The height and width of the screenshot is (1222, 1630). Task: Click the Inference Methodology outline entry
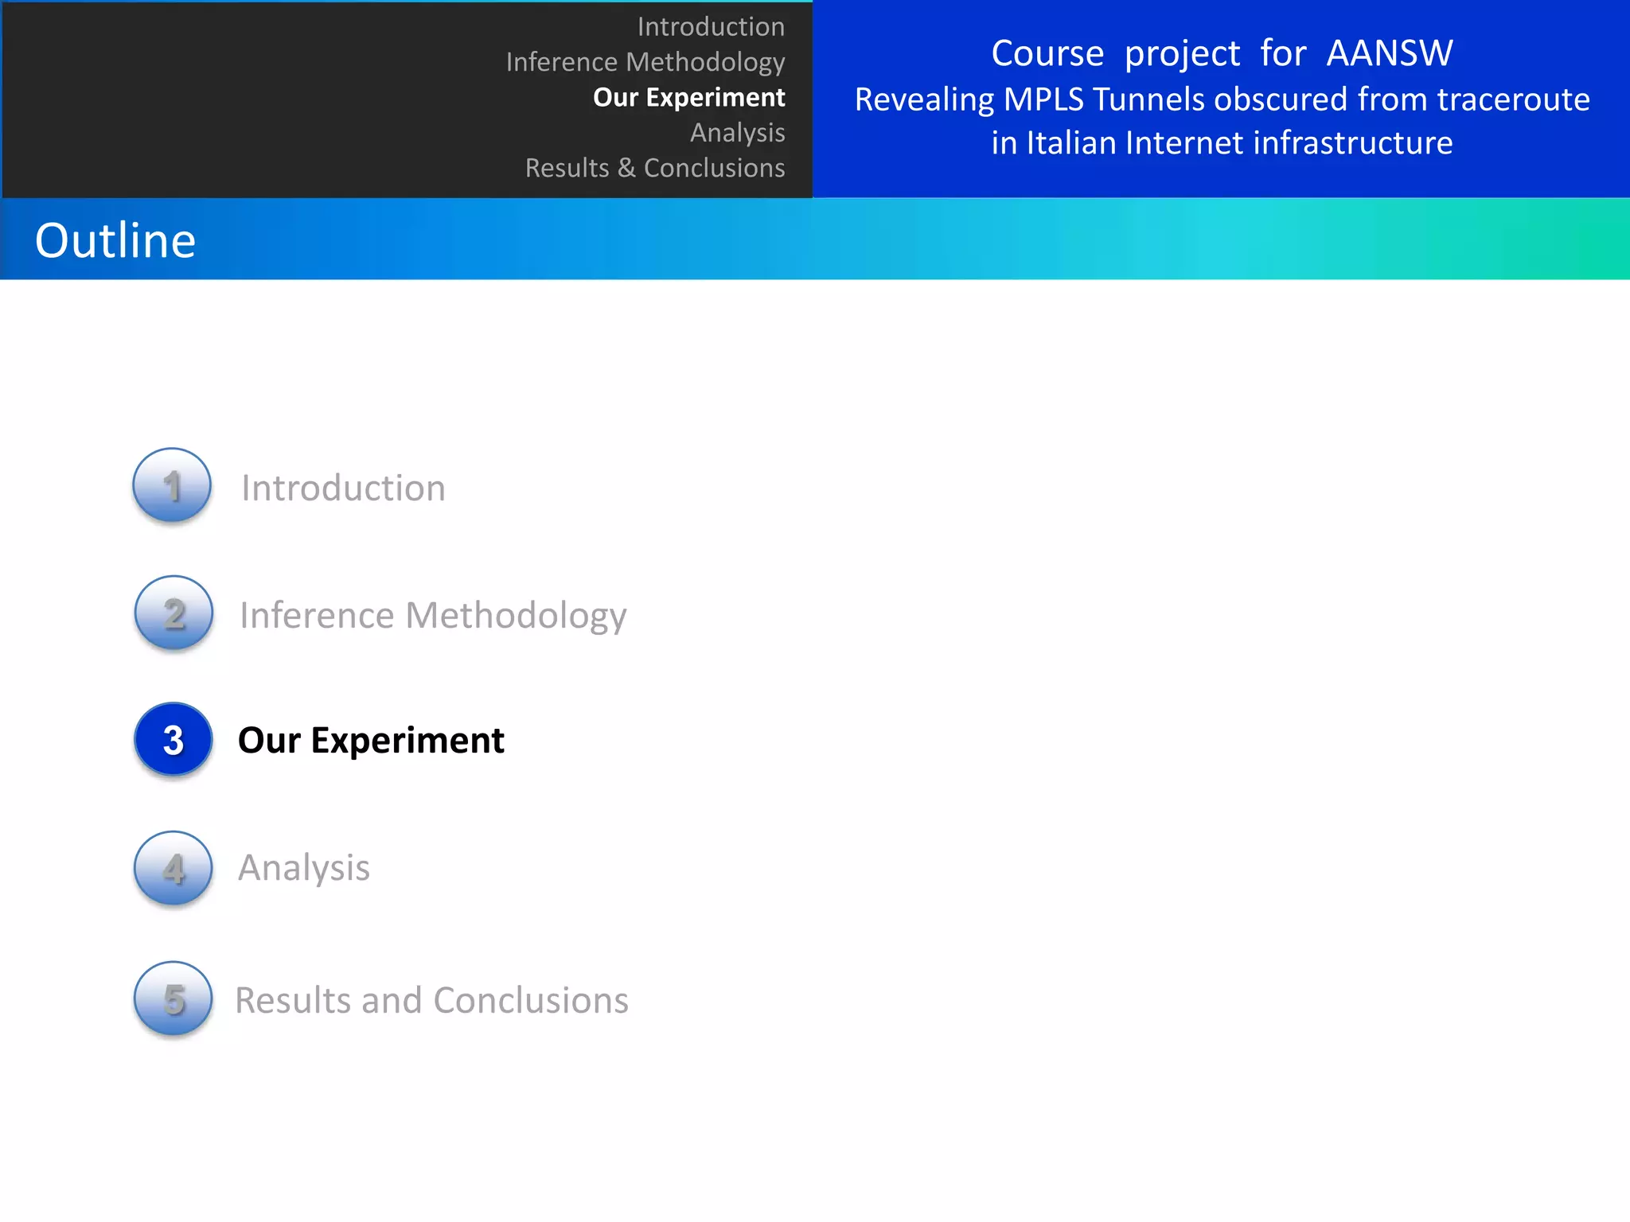coord(433,616)
